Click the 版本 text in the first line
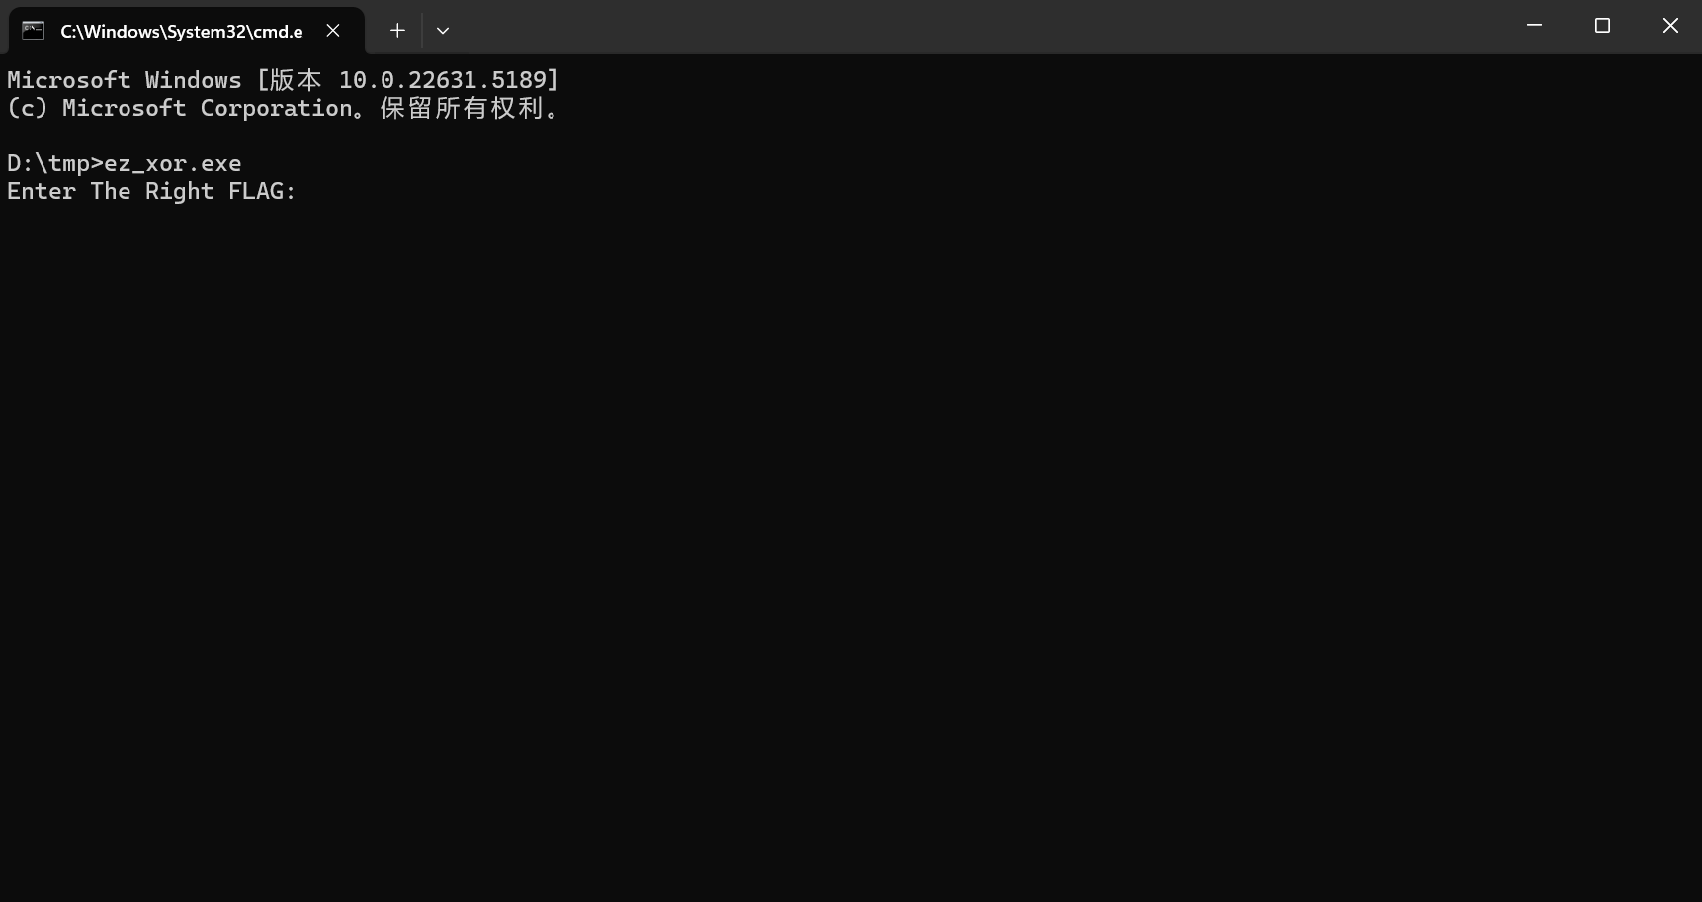 (297, 80)
